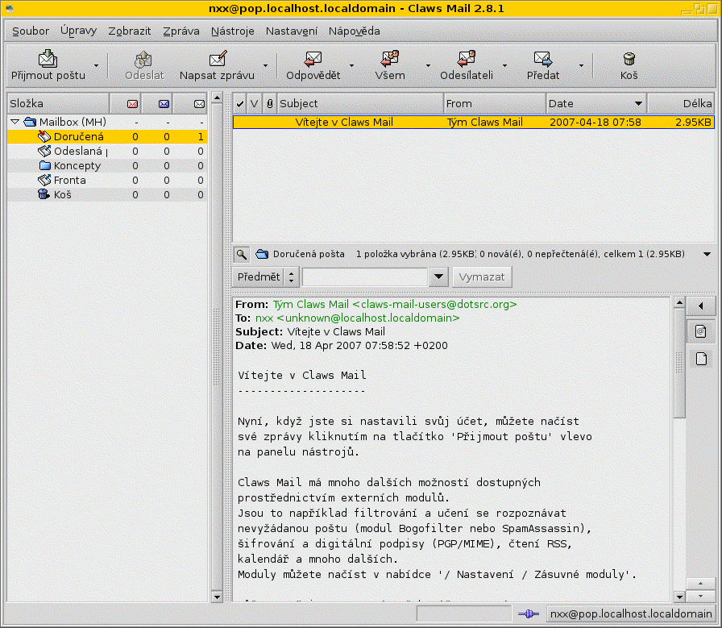Image resolution: width=722 pixels, height=628 pixels.
Task: Reply using the Odpovědět icon
Action: pos(313,59)
